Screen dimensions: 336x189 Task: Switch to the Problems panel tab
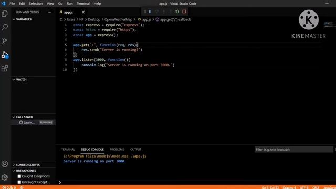click(x=117, y=149)
